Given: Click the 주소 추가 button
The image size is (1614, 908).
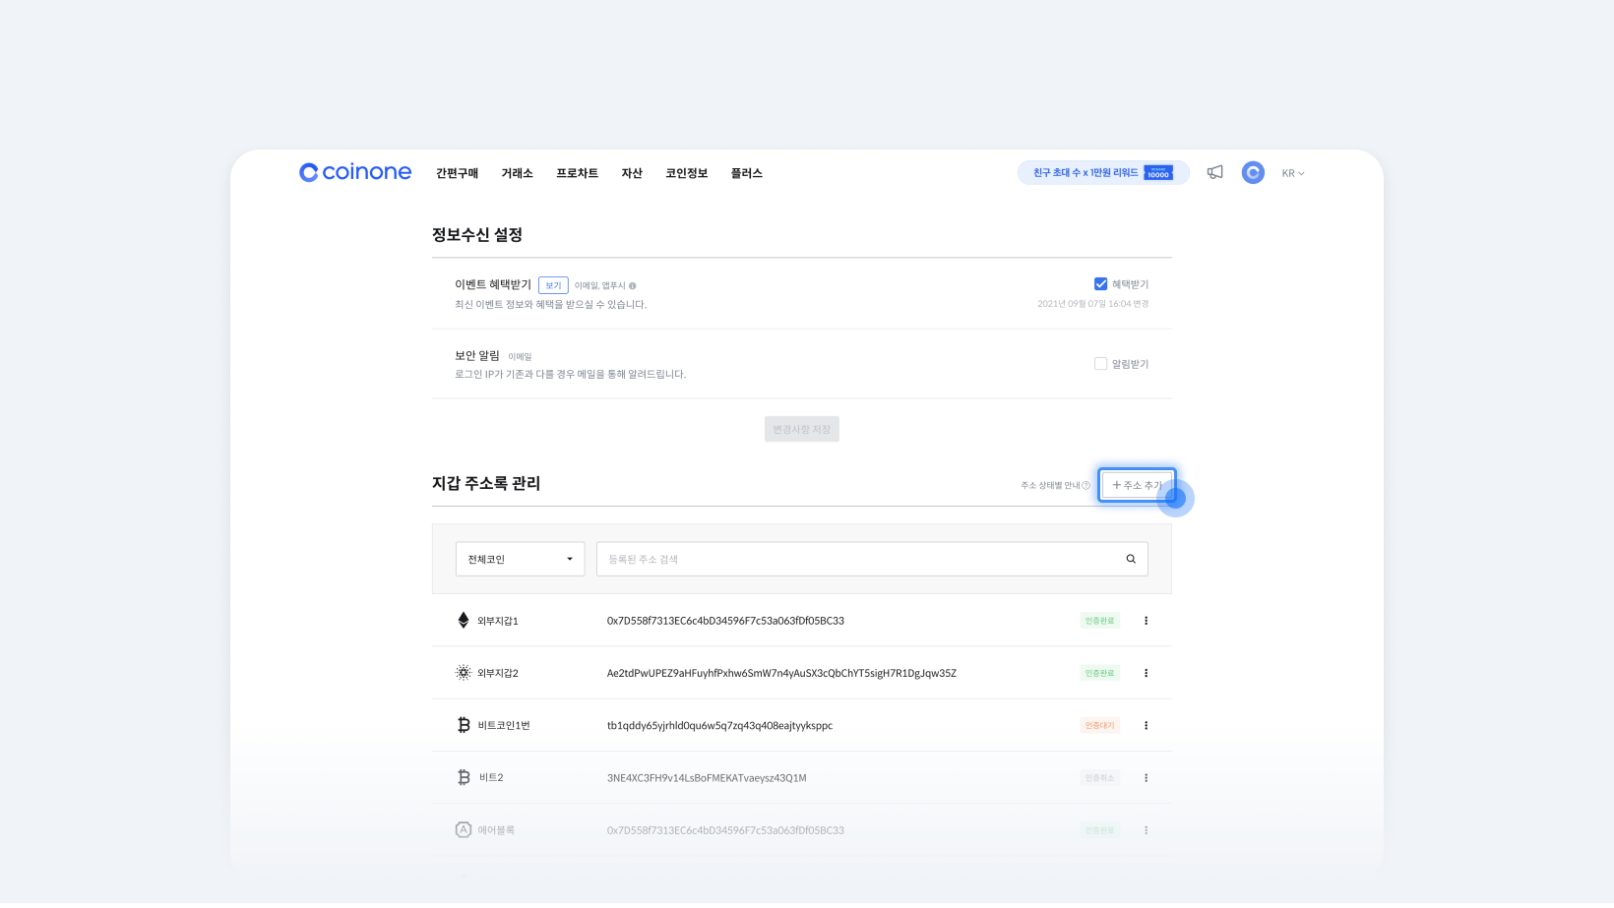Looking at the screenshot, I should [1137, 485].
